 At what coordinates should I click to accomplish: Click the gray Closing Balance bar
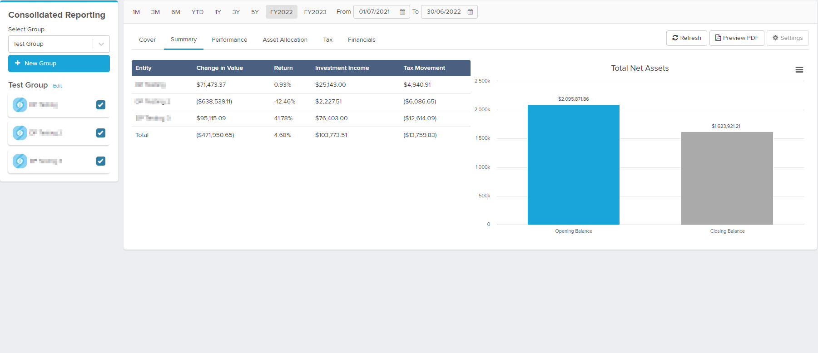point(727,178)
